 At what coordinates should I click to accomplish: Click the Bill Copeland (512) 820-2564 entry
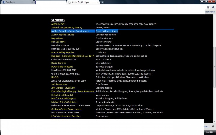66,49
